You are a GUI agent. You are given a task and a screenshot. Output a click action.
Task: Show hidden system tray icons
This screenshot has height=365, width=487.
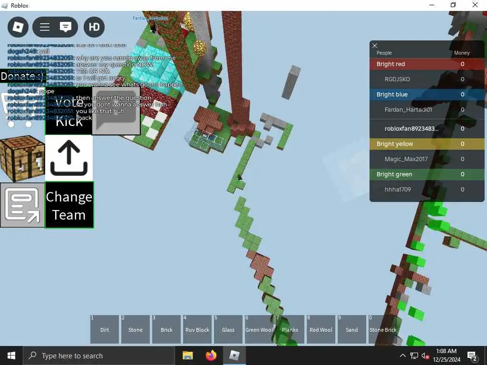[x=402, y=355]
